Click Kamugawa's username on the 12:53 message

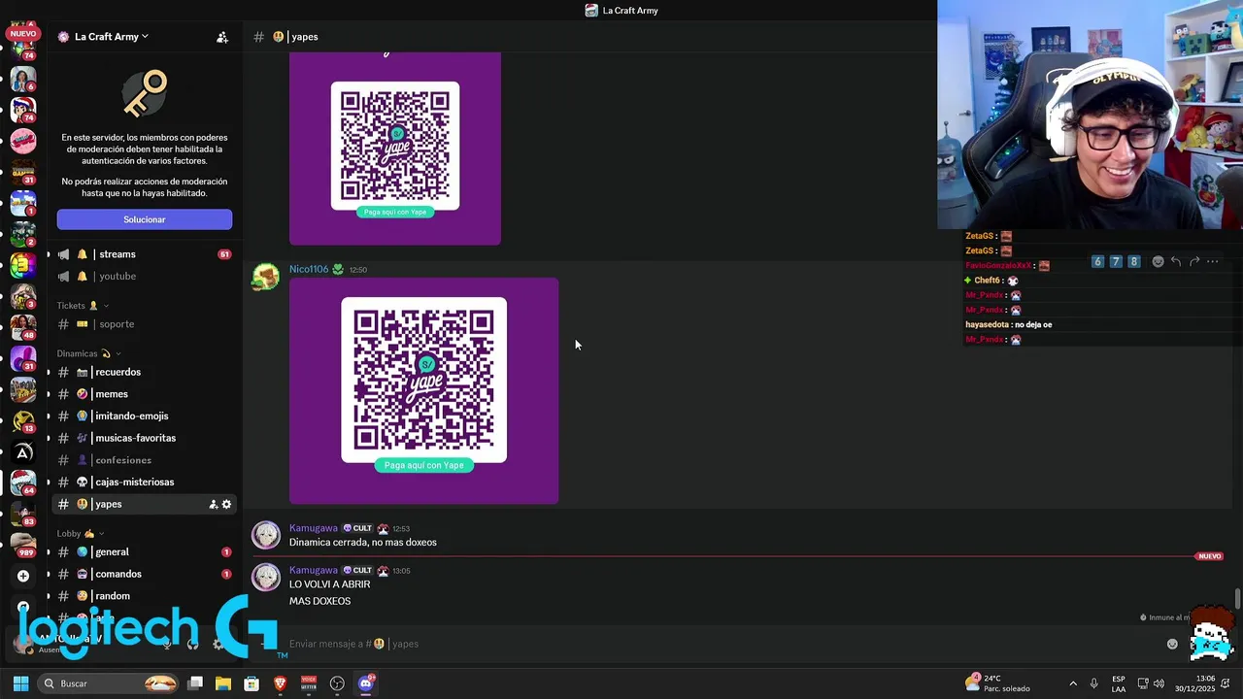coord(314,528)
